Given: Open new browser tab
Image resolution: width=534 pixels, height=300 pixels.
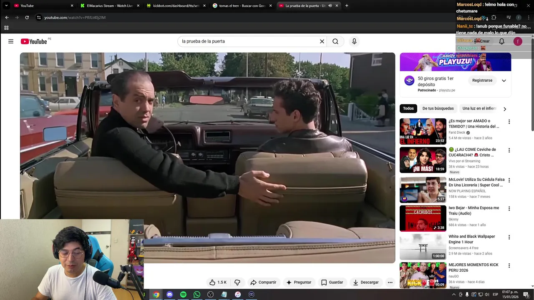Looking at the screenshot, I should click(x=347, y=6).
